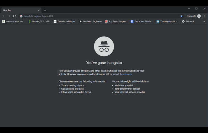Expand the hidden bookmarks chevron
Image resolution: width=208 pixels, height=133 pixels.
click(204, 21)
